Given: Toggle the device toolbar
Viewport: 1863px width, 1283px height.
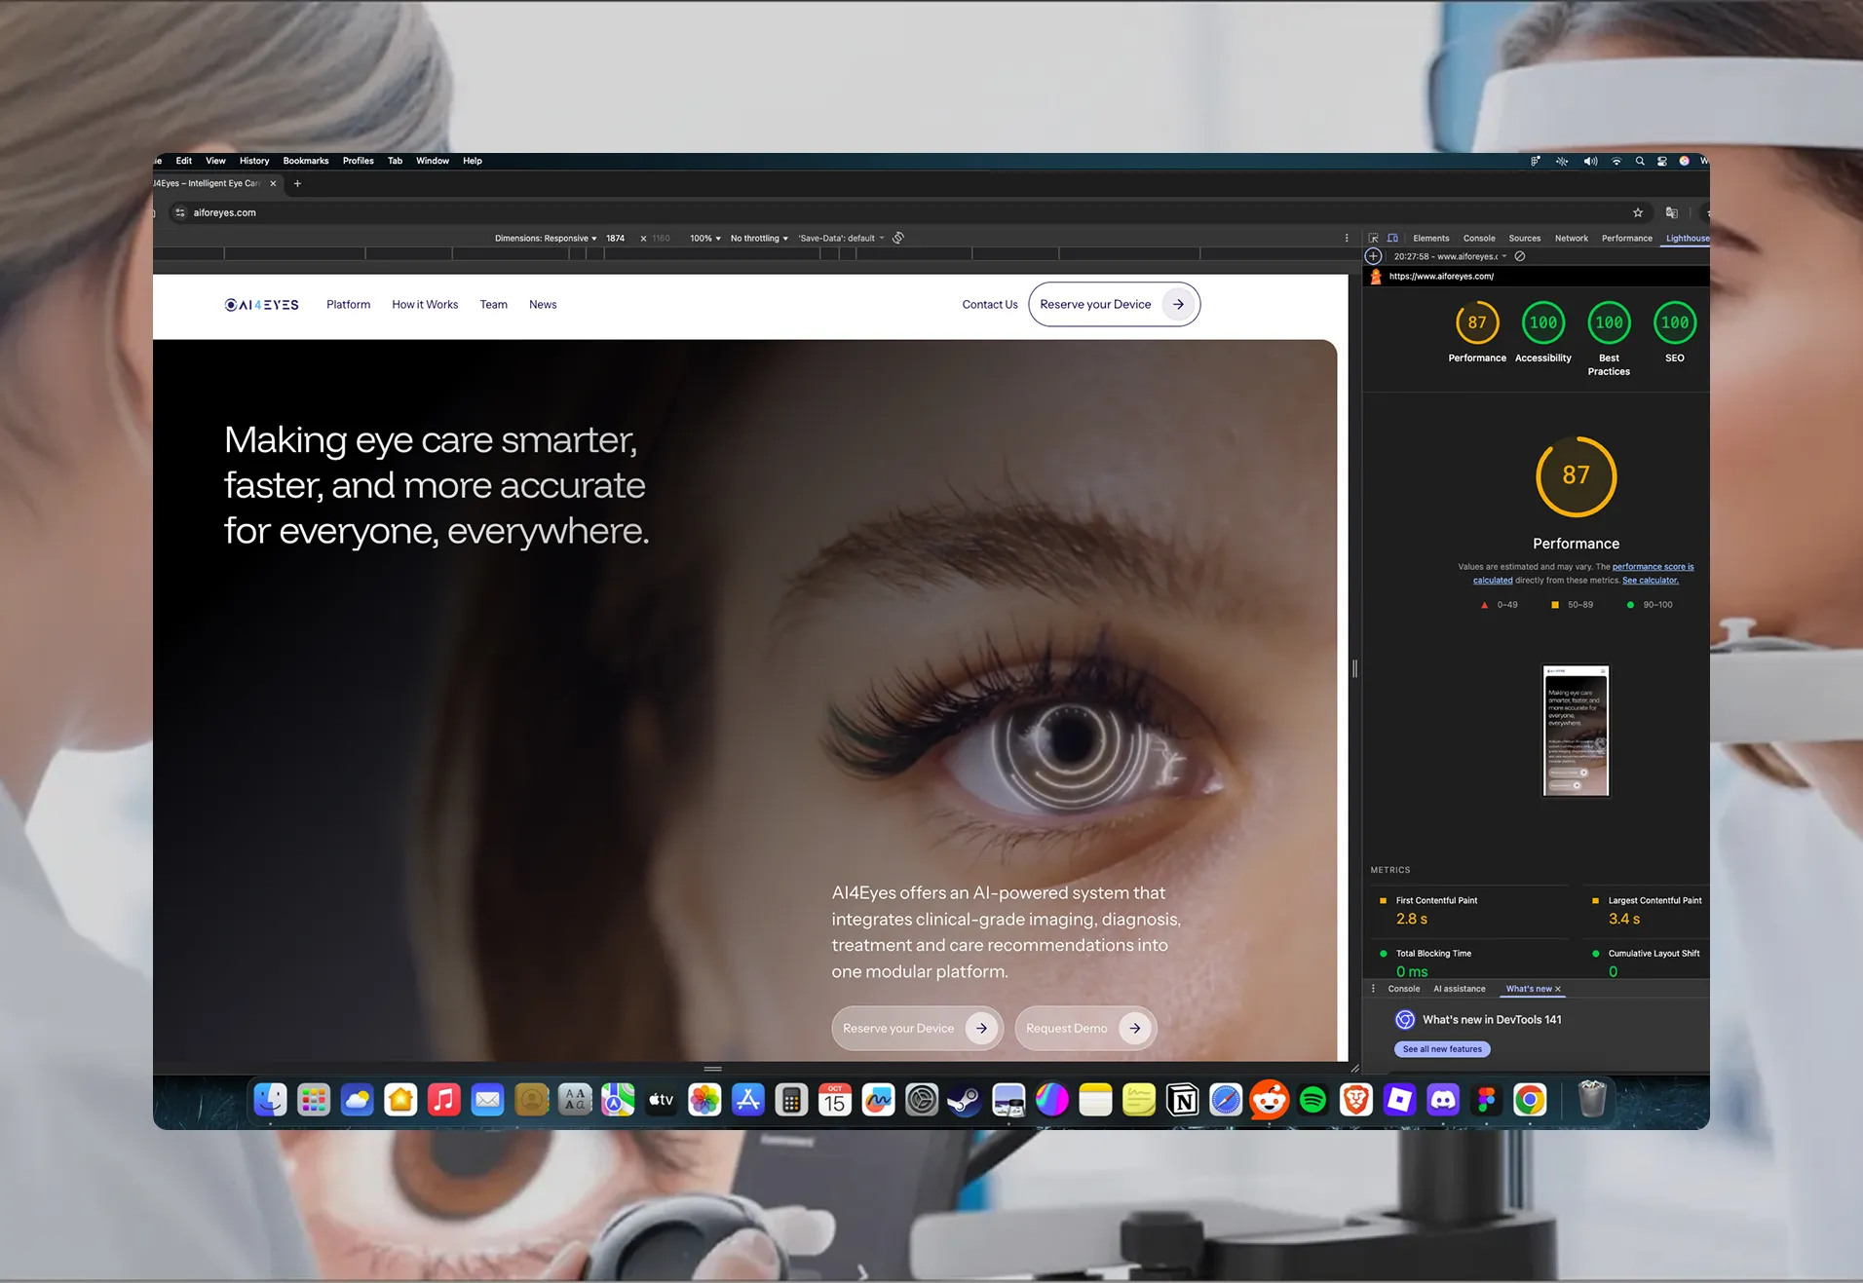Looking at the screenshot, I should point(1393,238).
